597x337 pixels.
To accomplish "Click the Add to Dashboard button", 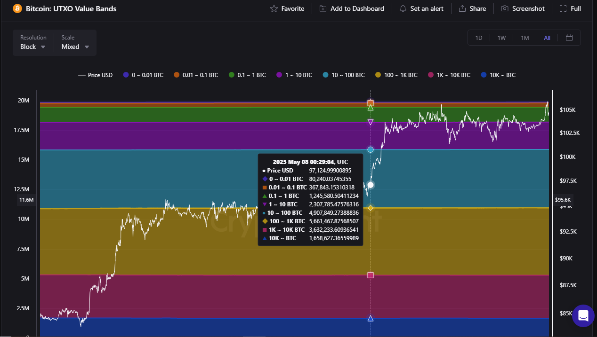I will click(x=352, y=8).
